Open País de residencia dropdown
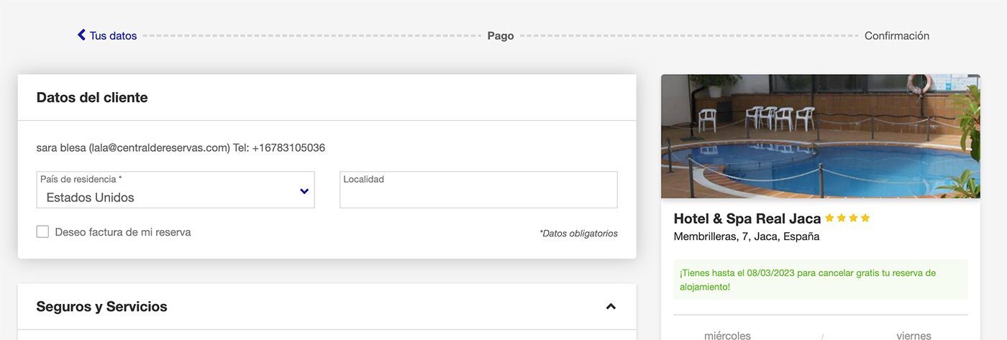The height and width of the screenshot is (340, 1007). coord(176,190)
